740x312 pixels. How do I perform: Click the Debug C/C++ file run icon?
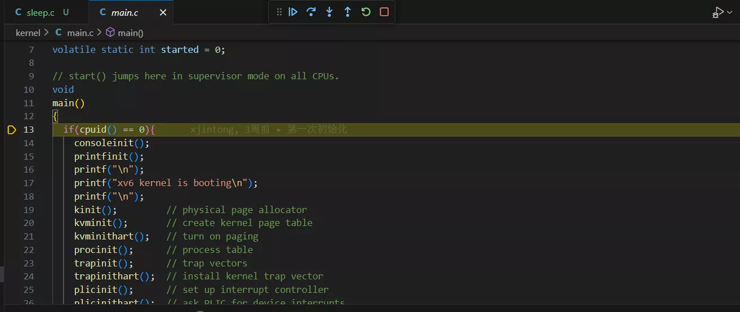tap(717, 12)
